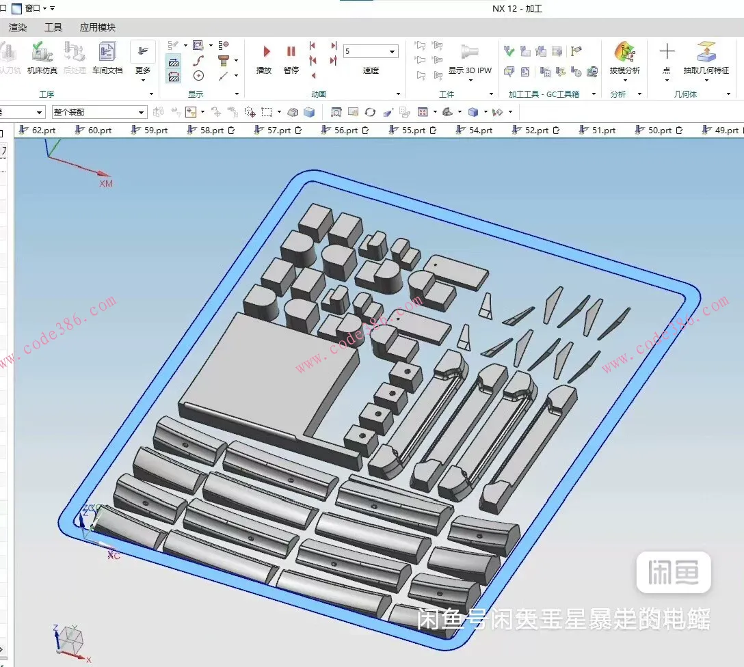Click the triad orientation cube in viewport corner
The width and height of the screenshot is (744, 667).
click(69, 641)
